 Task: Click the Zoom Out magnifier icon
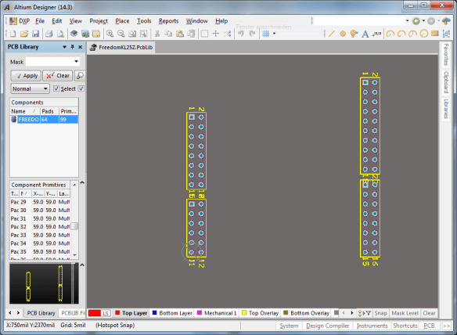pos(121,34)
